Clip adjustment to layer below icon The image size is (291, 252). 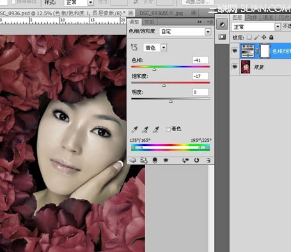click(155, 160)
